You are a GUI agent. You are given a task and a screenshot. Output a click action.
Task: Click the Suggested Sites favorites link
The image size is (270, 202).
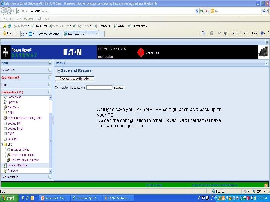tap(19, 26)
